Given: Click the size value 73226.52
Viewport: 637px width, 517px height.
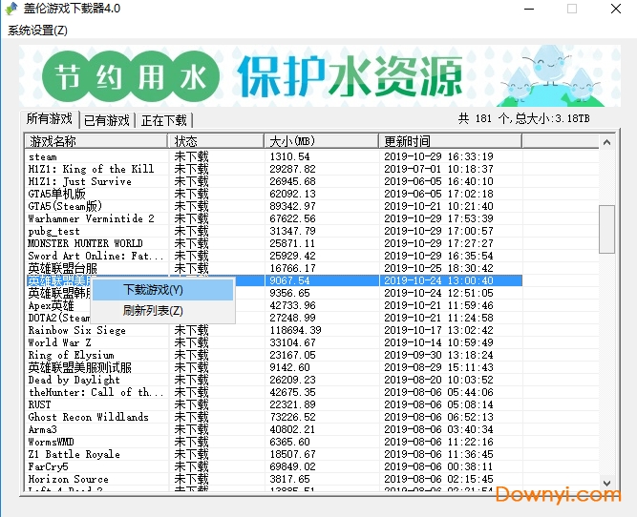Looking at the screenshot, I should [x=292, y=417].
